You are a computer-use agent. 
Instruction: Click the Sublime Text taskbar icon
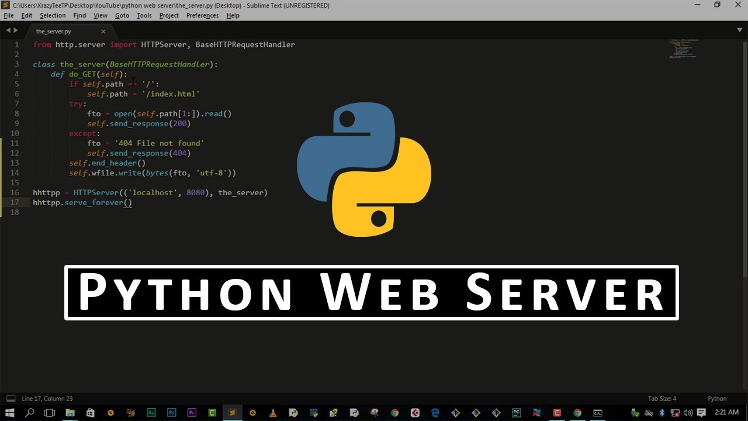click(x=232, y=413)
